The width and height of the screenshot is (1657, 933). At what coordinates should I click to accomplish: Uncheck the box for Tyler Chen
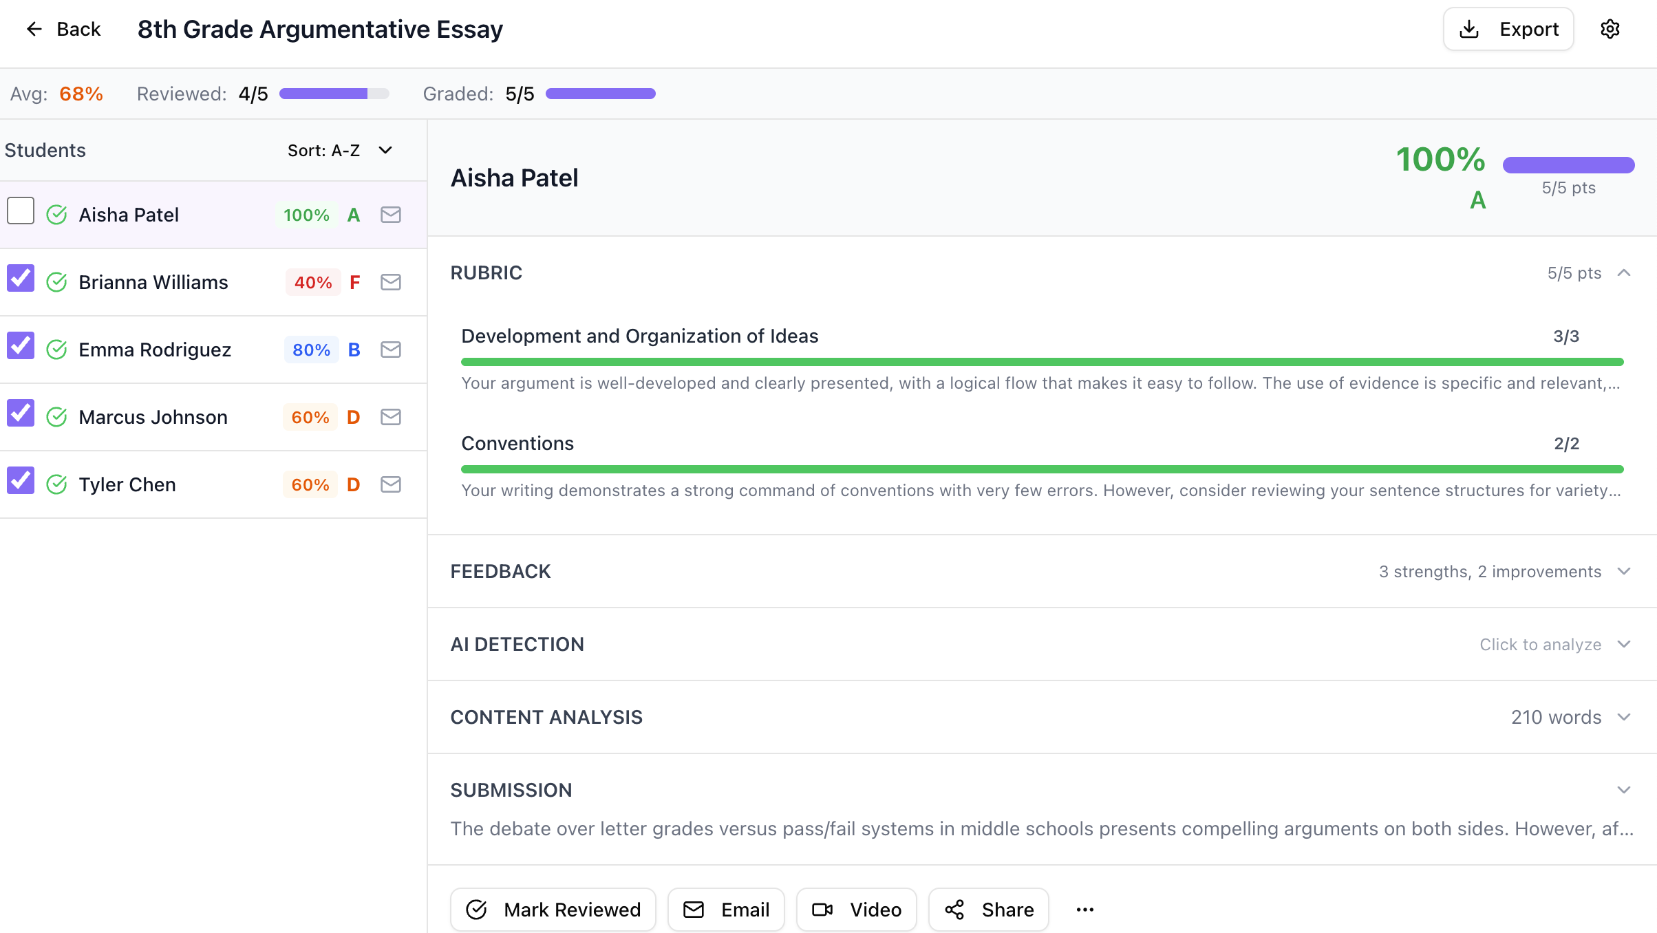pos(21,480)
